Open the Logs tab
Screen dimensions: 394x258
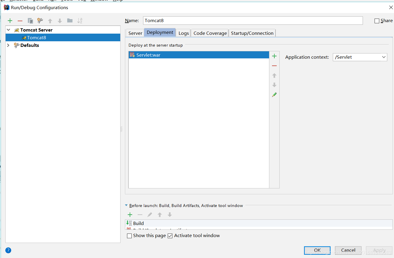[184, 33]
